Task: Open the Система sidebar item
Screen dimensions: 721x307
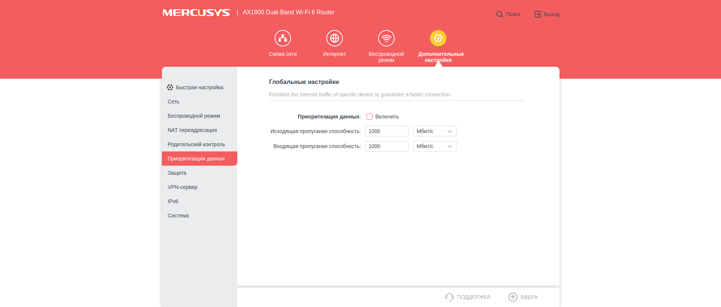Action: click(178, 216)
